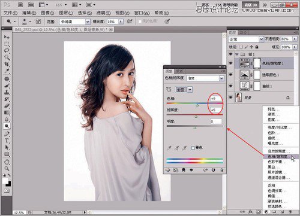Select the Crop tool in toolbox
The width and height of the screenshot is (300, 216).
tap(7, 64)
